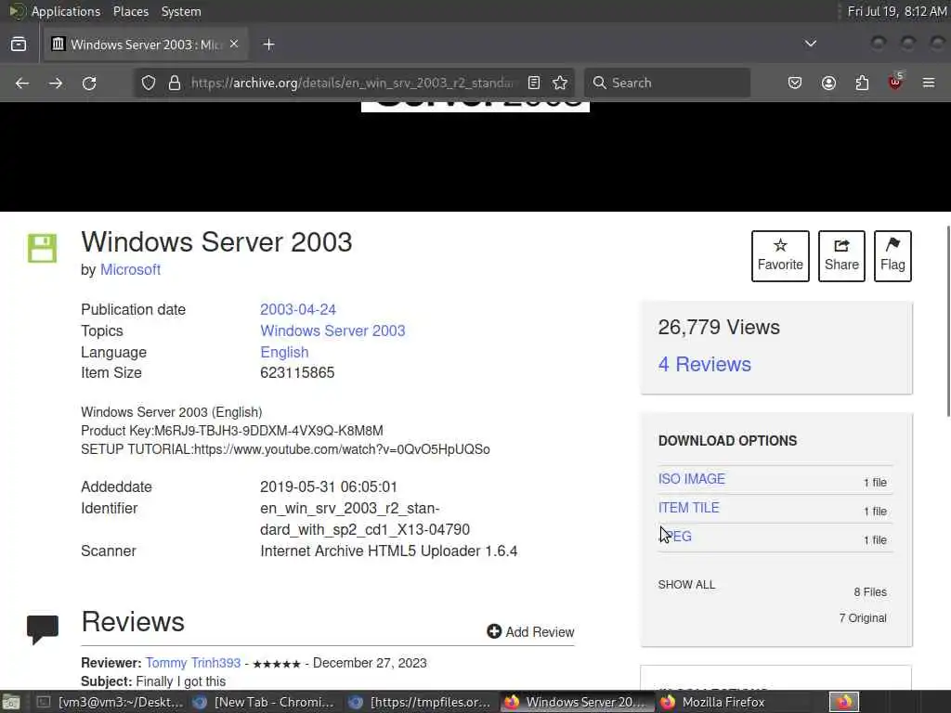This screenshot has width=951, height=713.
Task: Click the Share button
Action: [841, 256]
